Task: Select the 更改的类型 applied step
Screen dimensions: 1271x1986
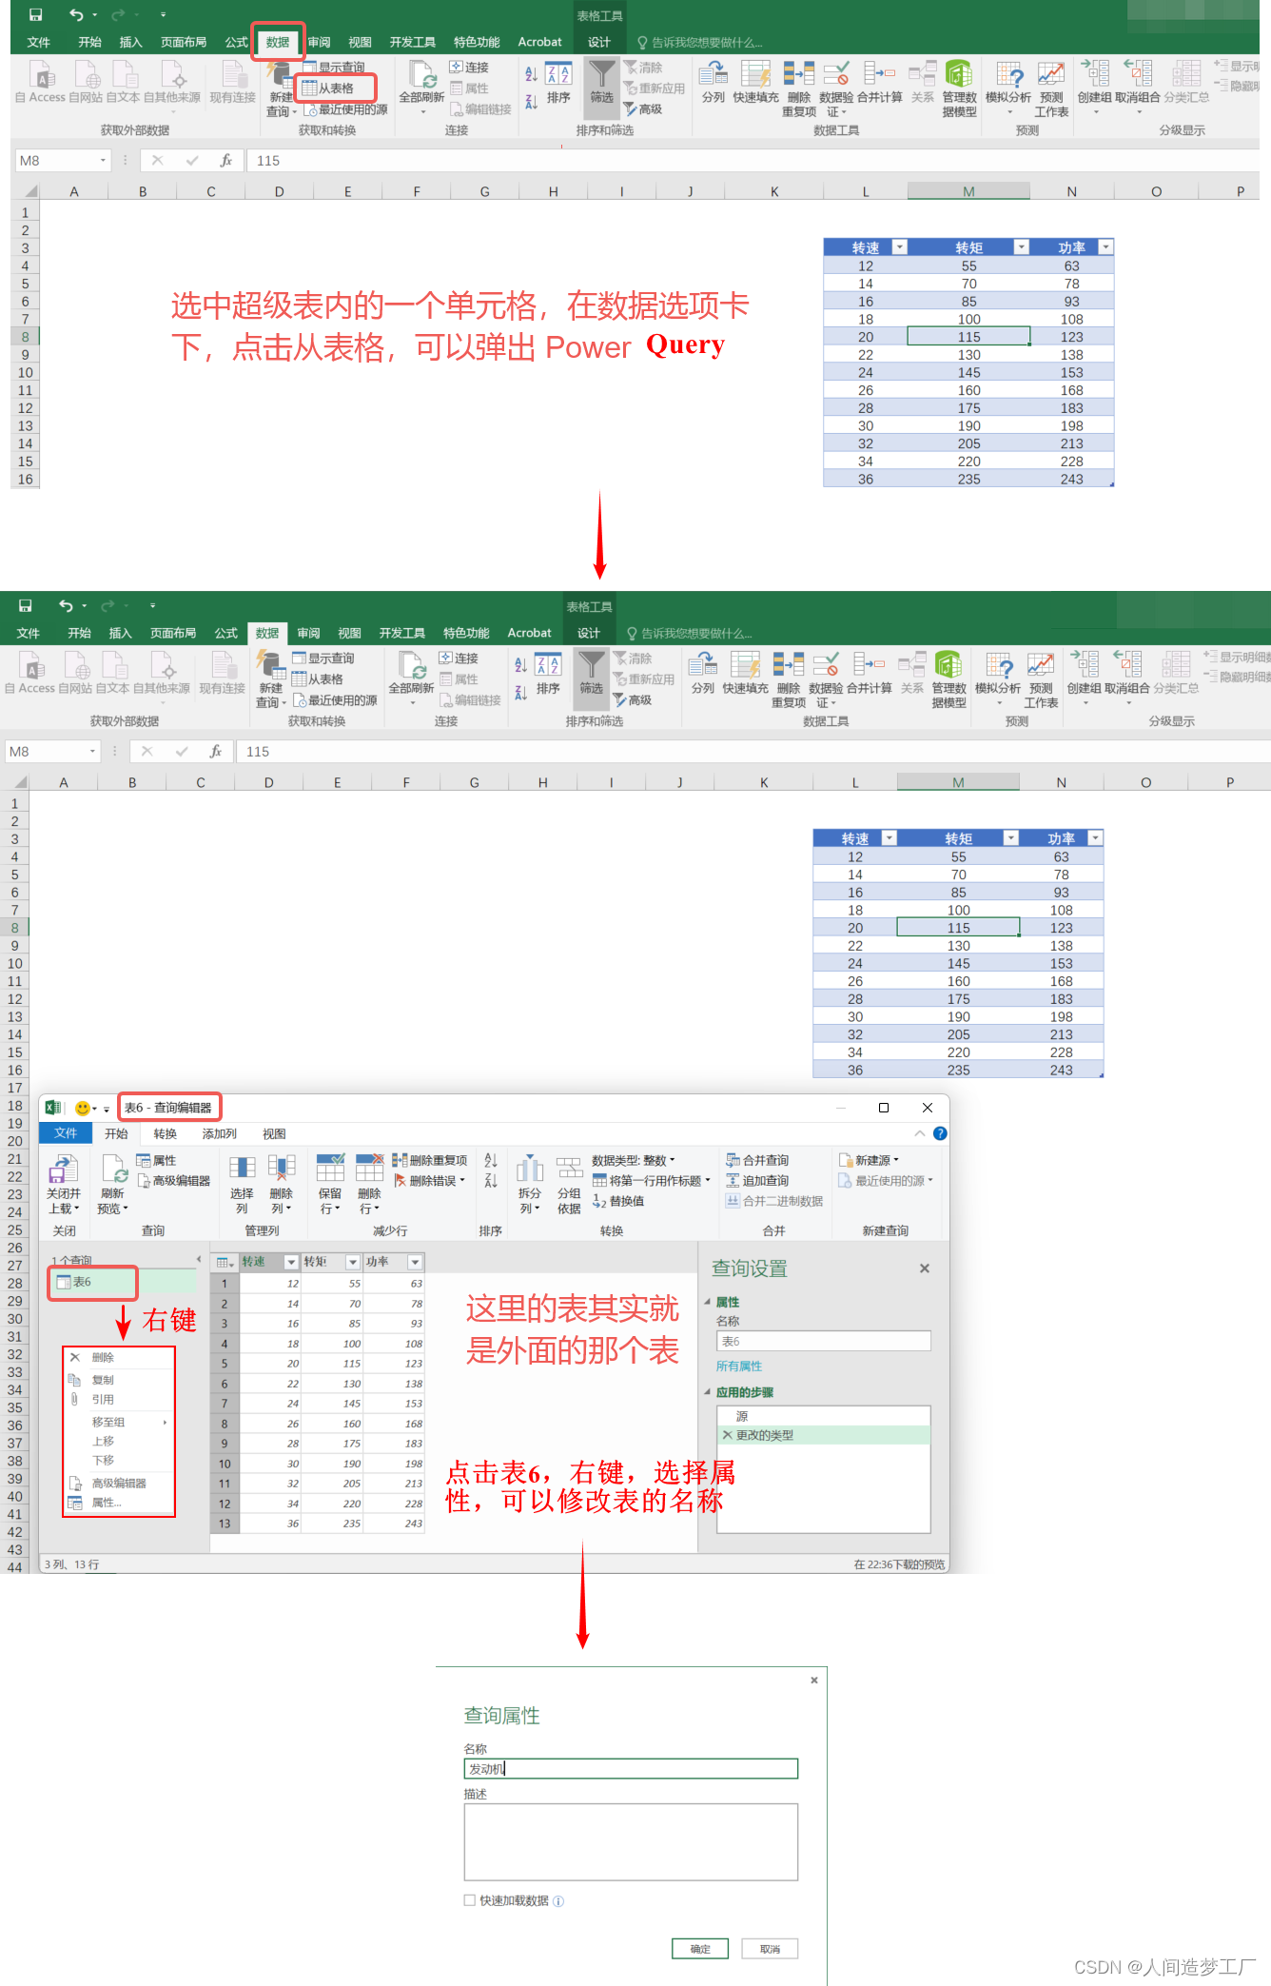Action: [x=824, y=1436]
